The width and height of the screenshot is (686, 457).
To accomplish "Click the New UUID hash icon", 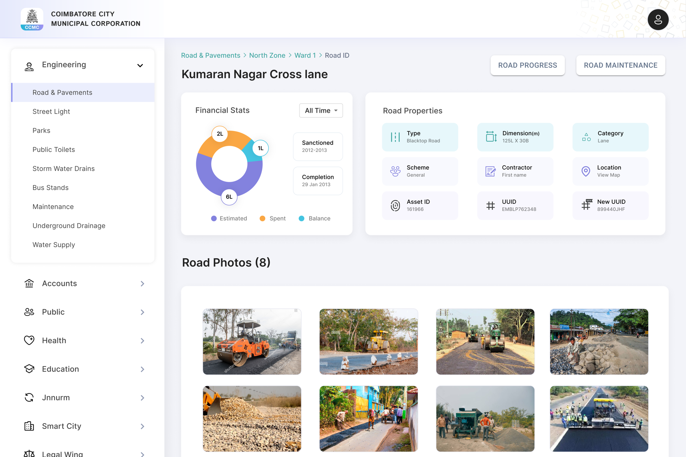I will point(586,205).
